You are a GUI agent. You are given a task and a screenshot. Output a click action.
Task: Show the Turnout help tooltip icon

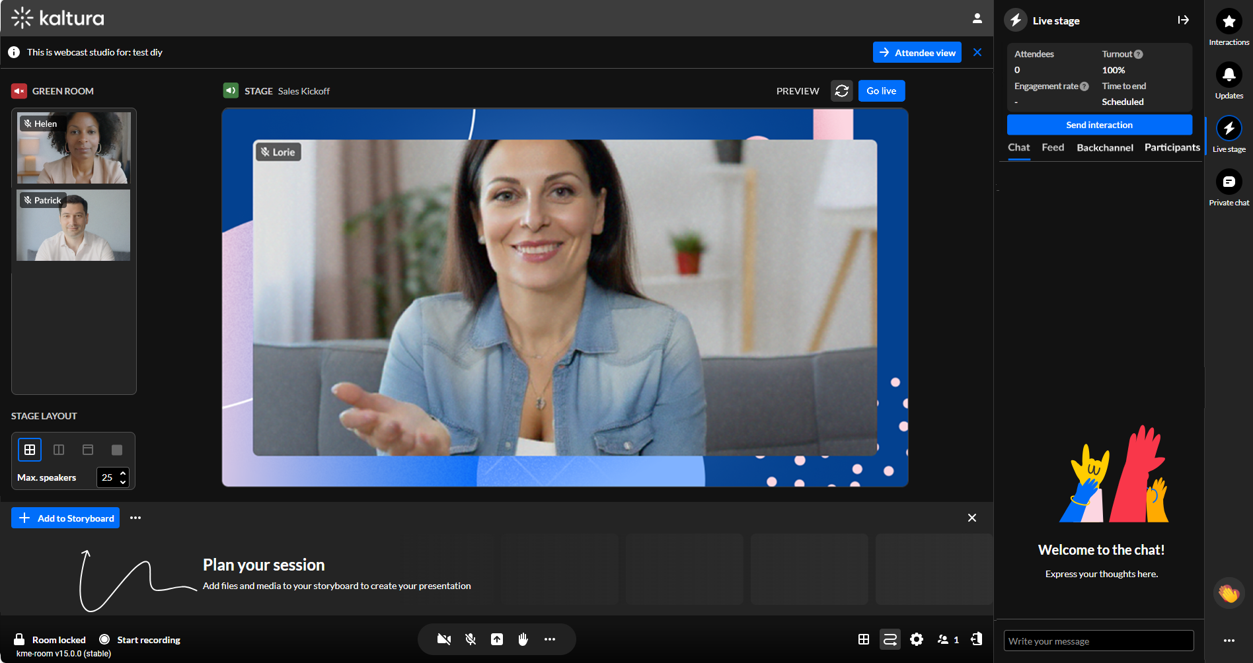pos(1138,54)
